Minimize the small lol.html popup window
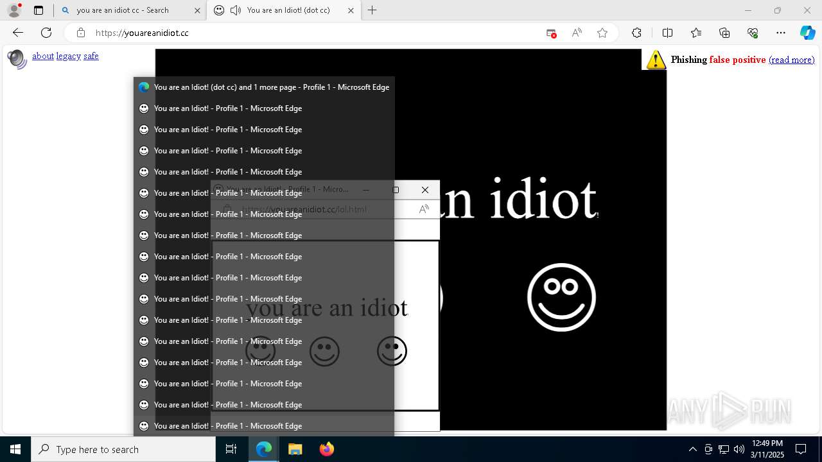This screenshot has height=462, width=822. [366, 189]
